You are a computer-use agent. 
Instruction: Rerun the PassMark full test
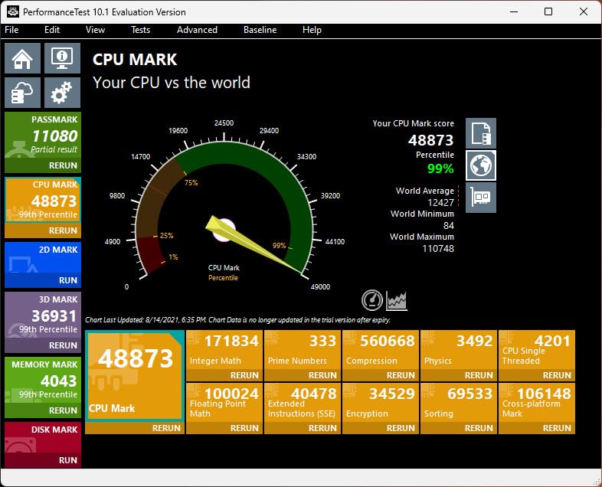(63, 165)
